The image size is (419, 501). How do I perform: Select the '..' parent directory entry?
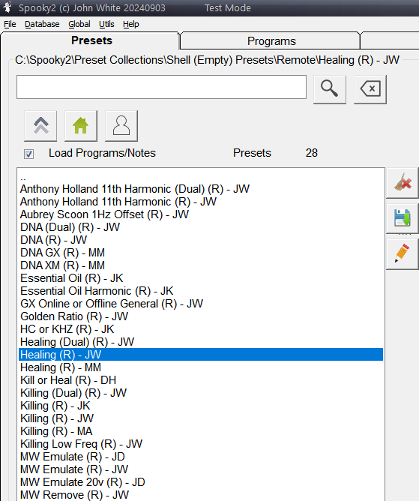[201, 176]
